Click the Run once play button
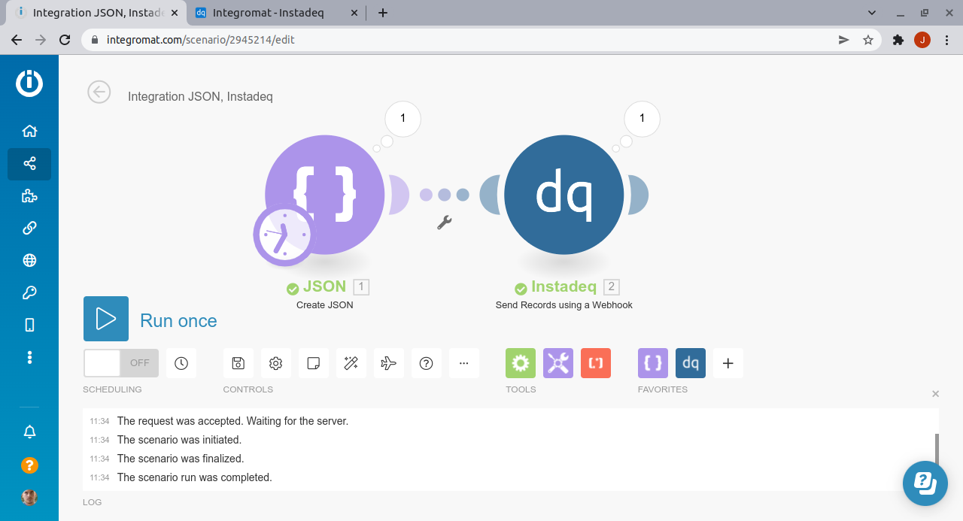The width and height of the screenshot is (963, 521). tap(106, 319)
